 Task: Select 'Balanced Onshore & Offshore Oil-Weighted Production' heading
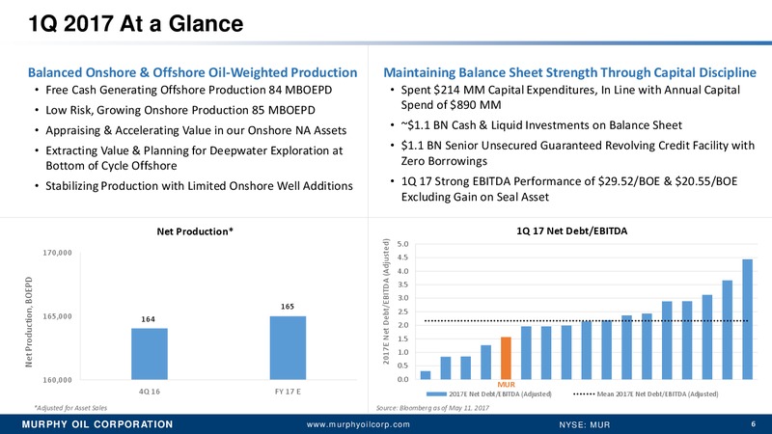192,72
